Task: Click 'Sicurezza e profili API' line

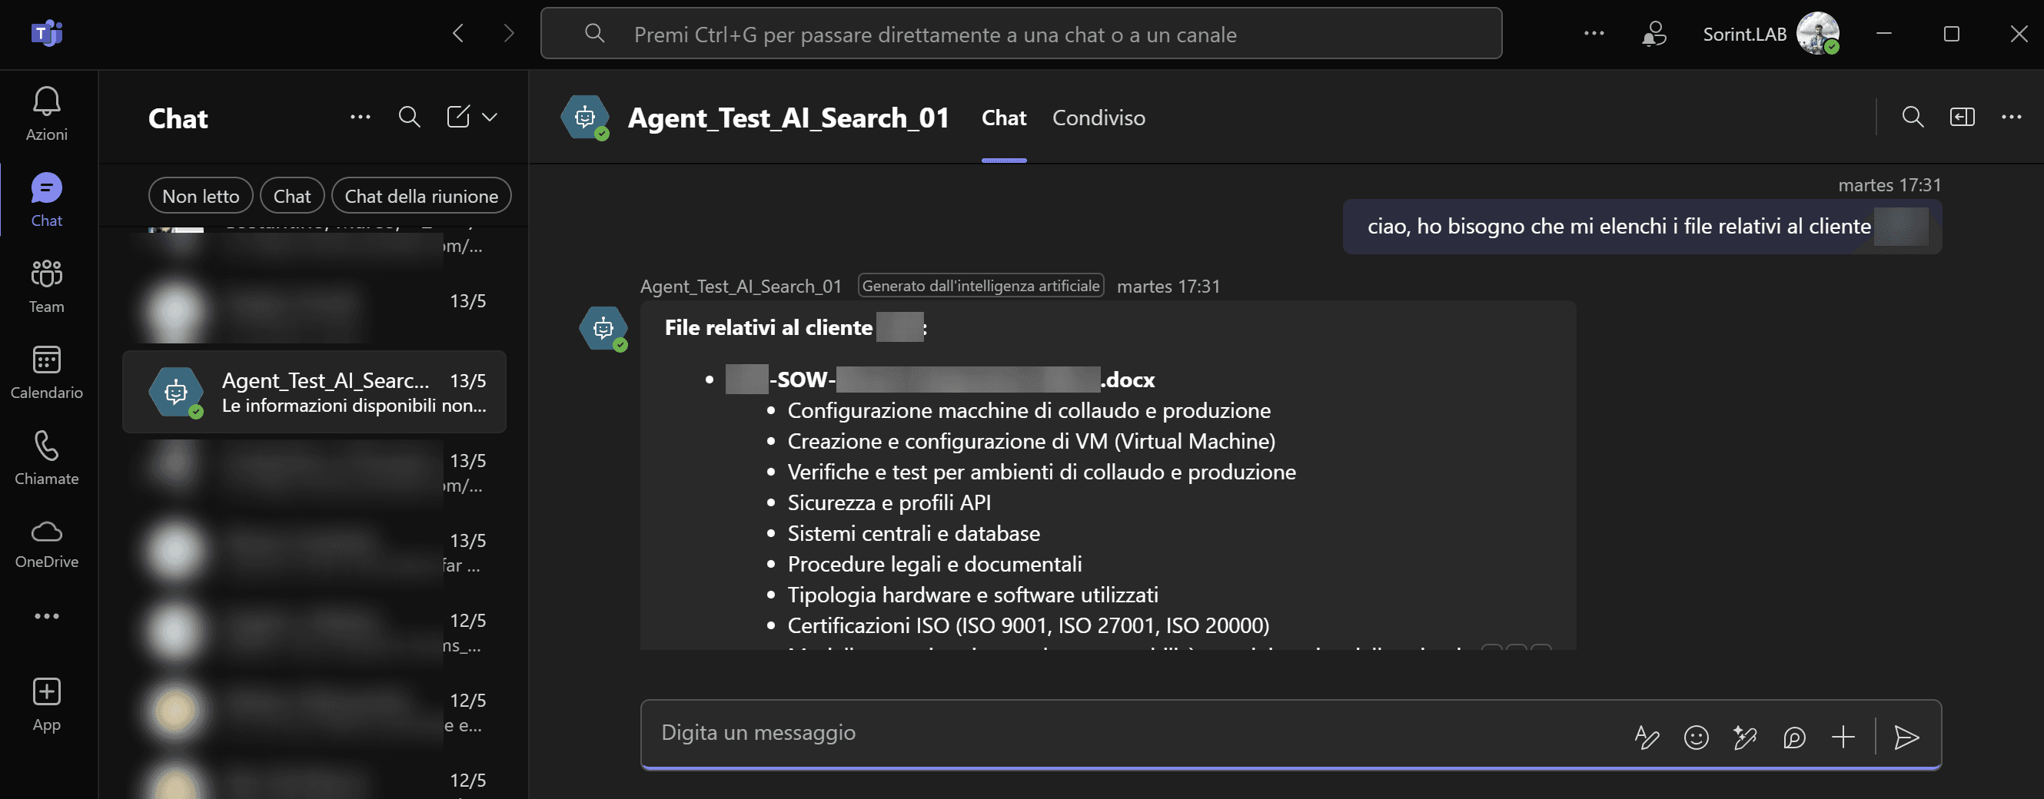Action: (x=889, y=502)
